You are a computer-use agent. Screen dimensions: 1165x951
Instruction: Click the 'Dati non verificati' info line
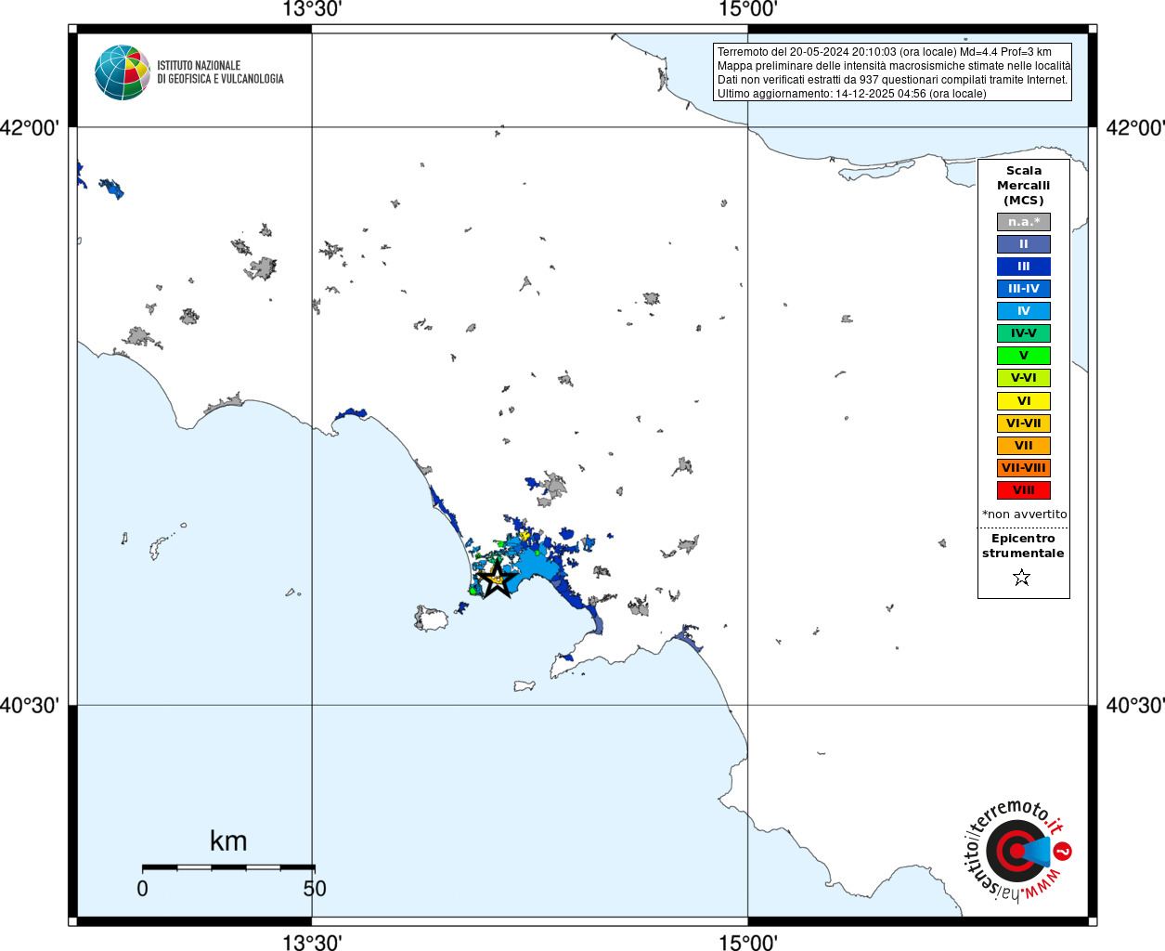point(893,80)
